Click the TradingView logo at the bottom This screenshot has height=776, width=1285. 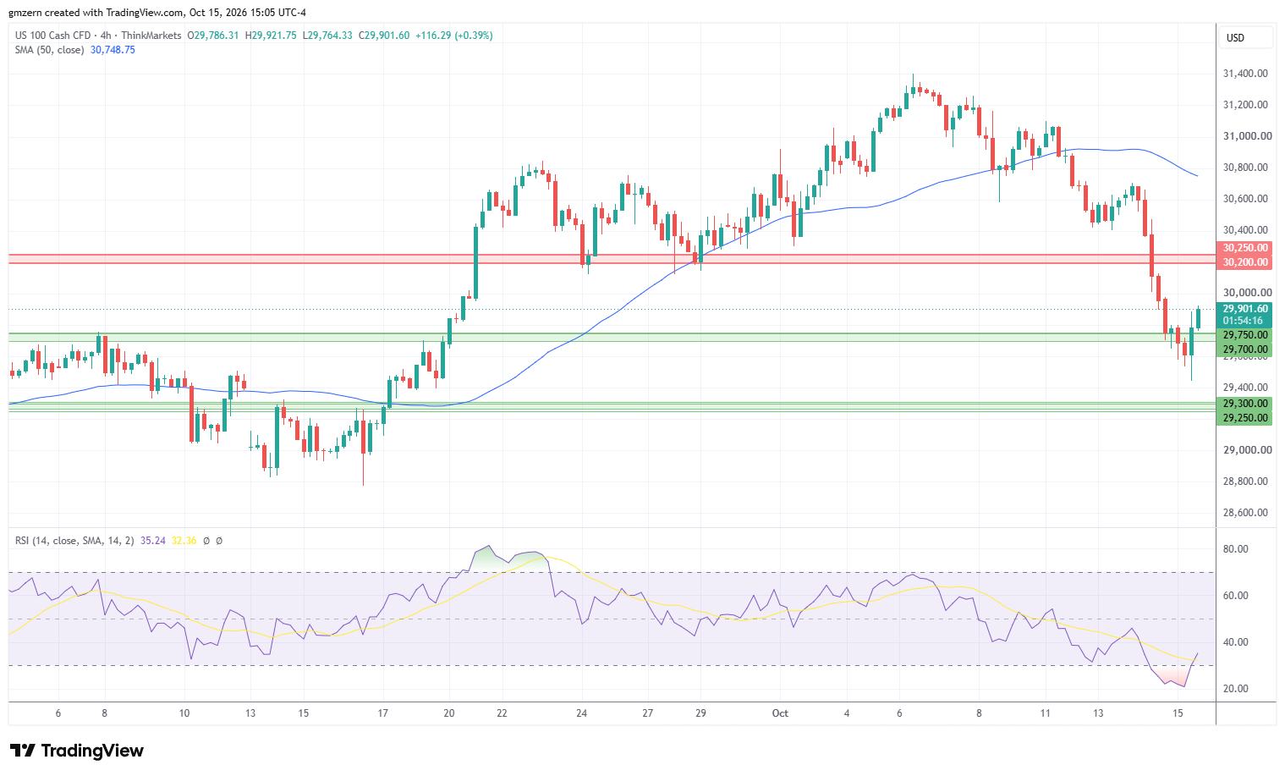(x=77, y=751)
